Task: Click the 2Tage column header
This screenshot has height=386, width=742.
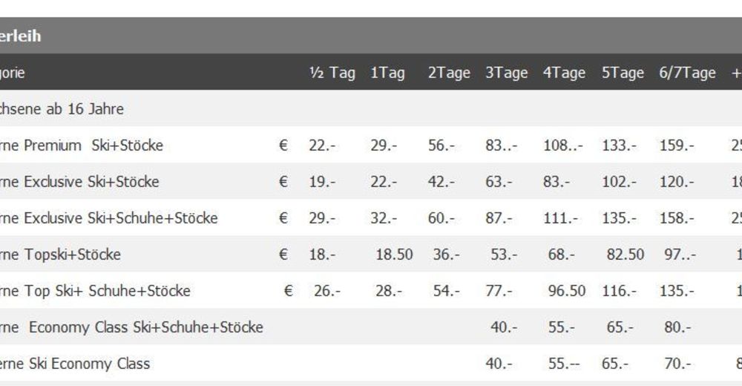Action: (x=449, y=73)
